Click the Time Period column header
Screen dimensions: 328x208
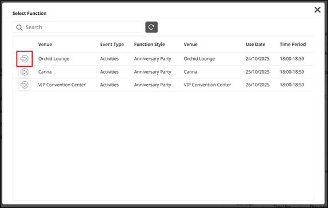tap(293, 45)
